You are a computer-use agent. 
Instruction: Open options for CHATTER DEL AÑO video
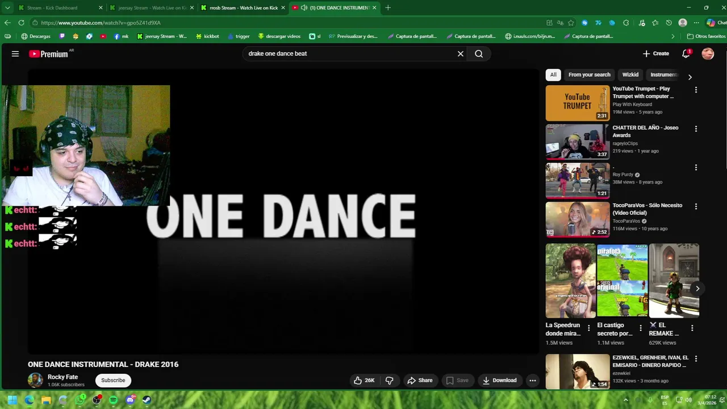(x=696, y=129)
